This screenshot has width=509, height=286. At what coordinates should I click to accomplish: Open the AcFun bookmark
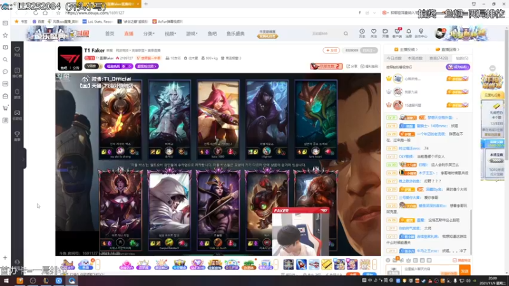[x=168, y=22]
